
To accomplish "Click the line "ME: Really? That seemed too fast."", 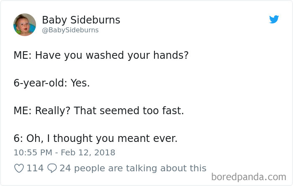I will click(x=98, y=111).
